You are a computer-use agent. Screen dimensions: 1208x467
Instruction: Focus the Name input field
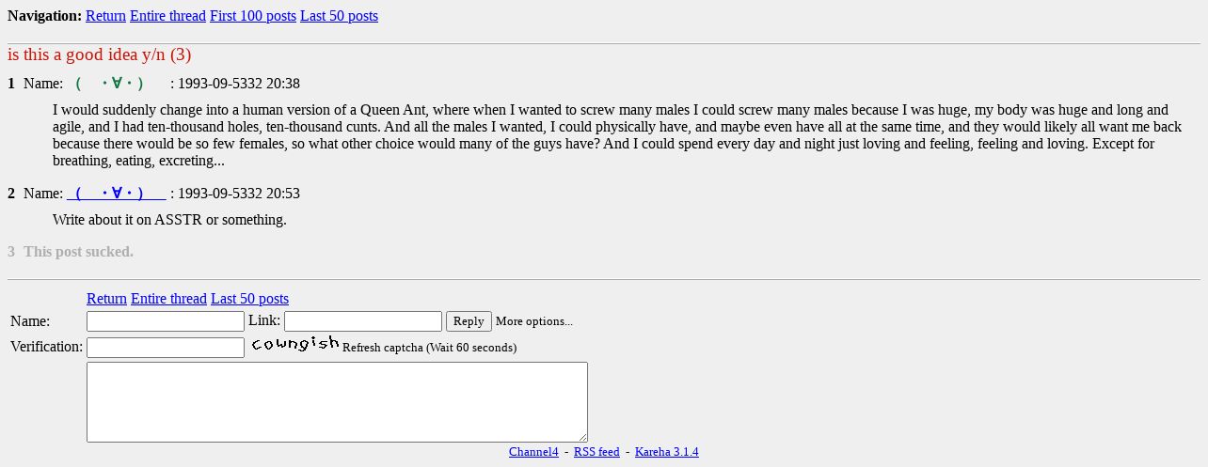pos(166,321)
